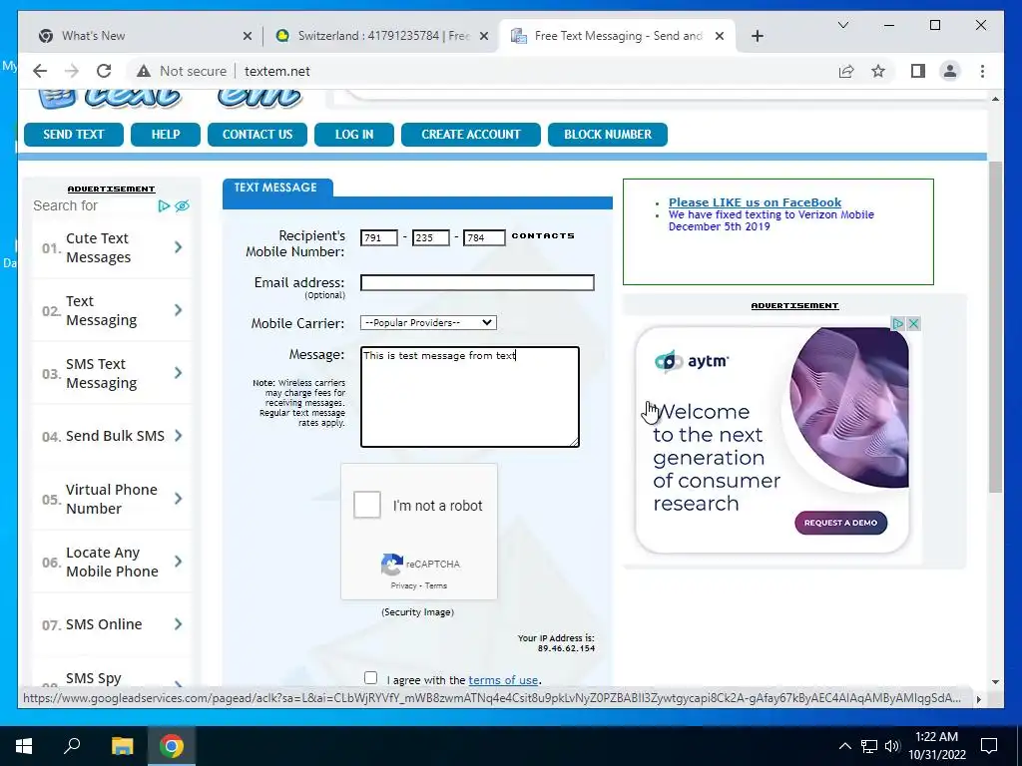Open the volume tray icon
The height and width of the screenshot is (766, 1022).
point(892,746)
